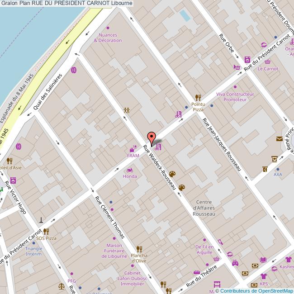Click the red location pin marker
Screen dimensions: 294x294
152,137
